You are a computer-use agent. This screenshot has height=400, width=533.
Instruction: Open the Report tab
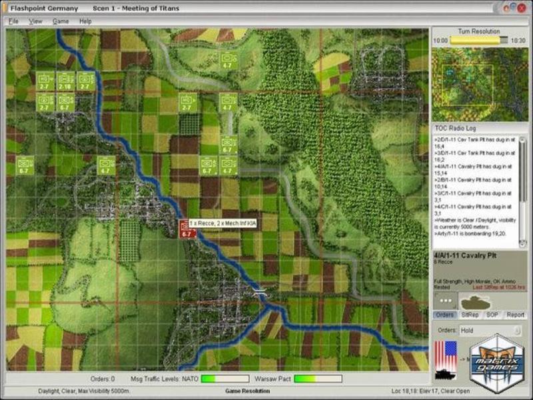pyautogui.click(x=515, y=315)
